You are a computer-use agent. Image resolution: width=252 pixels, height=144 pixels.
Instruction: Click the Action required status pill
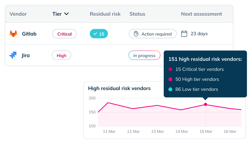(x=152, y=34)
